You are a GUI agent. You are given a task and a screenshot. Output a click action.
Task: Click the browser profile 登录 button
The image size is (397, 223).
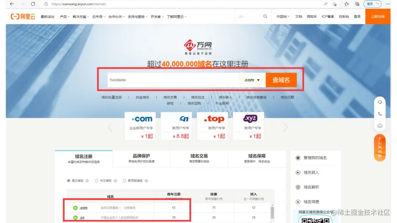click(372, 4)
